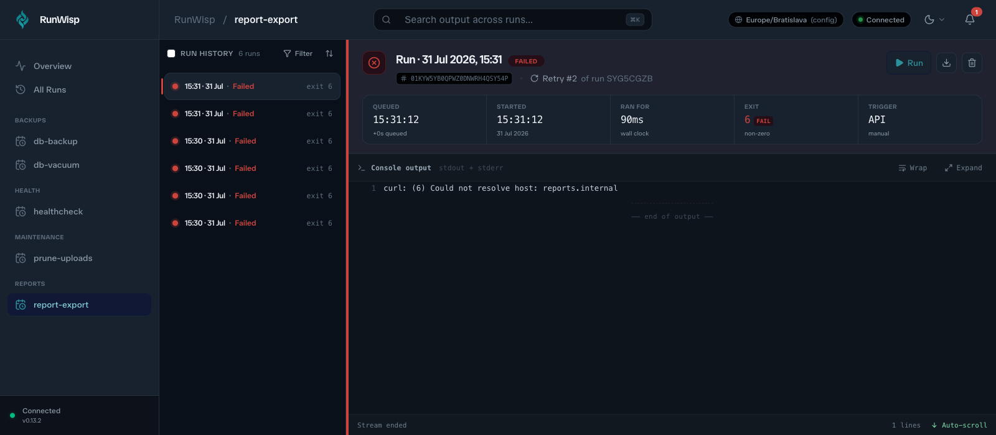Expand the console output panel
This screenshot has height=435, width=996.
(x=963, y=168)
